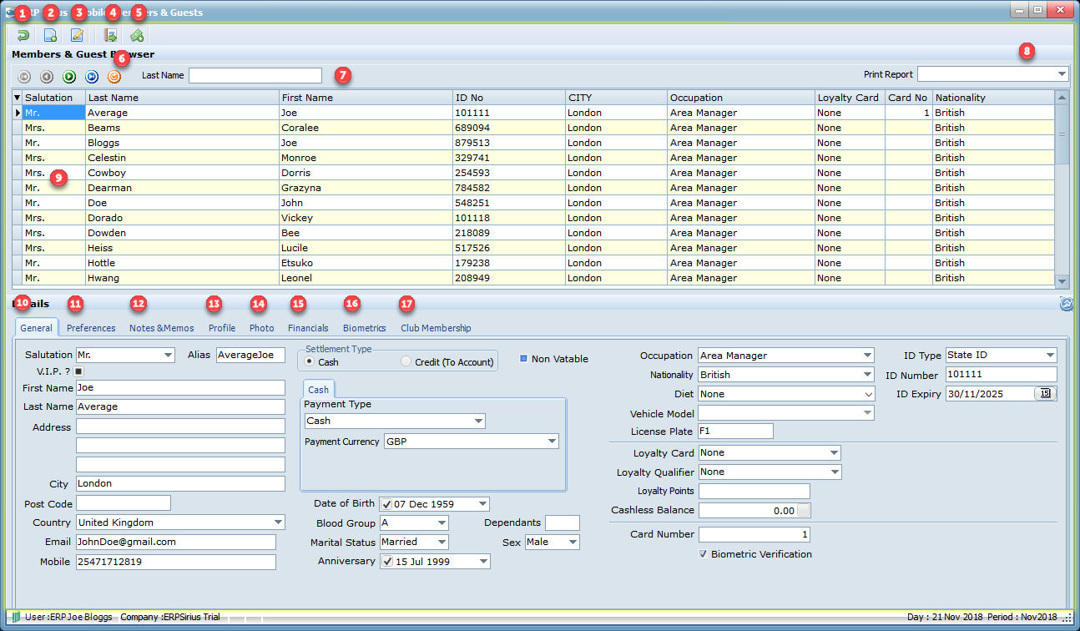Click the green return arrow toolbar icon
Image resolution: width=1080 pixels, height=631 pixels.
(x=23, y=35)
